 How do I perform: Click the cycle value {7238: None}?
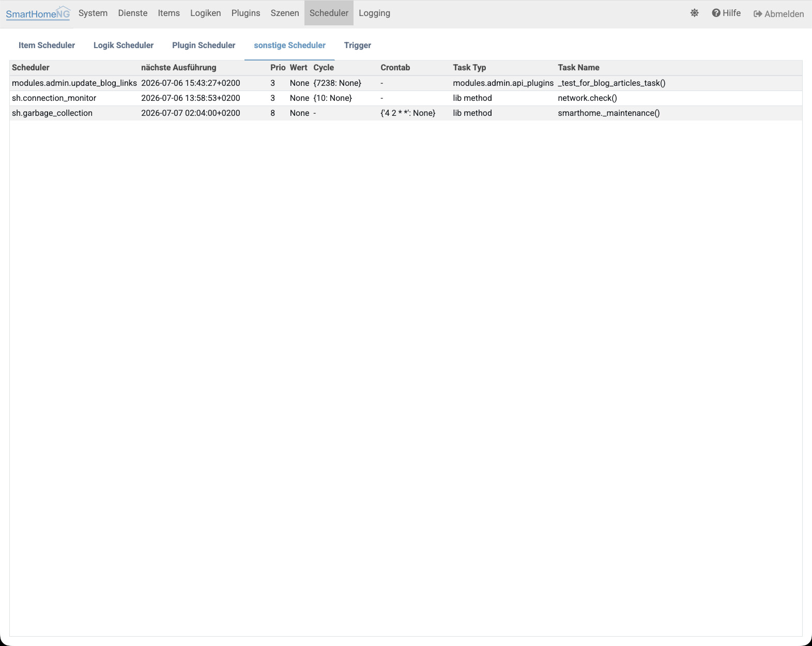(338, 83)
